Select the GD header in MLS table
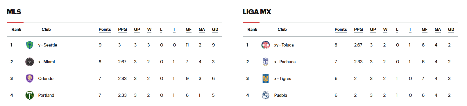 tap(215, 29)
